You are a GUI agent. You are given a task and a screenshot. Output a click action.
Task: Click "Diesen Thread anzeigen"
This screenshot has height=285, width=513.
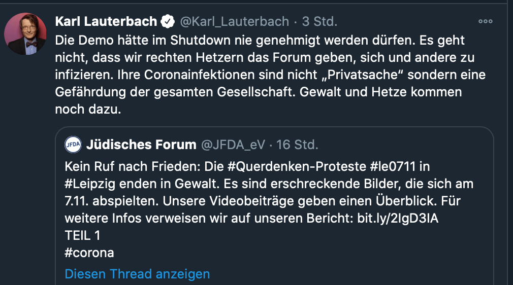(x=137, y=274)
